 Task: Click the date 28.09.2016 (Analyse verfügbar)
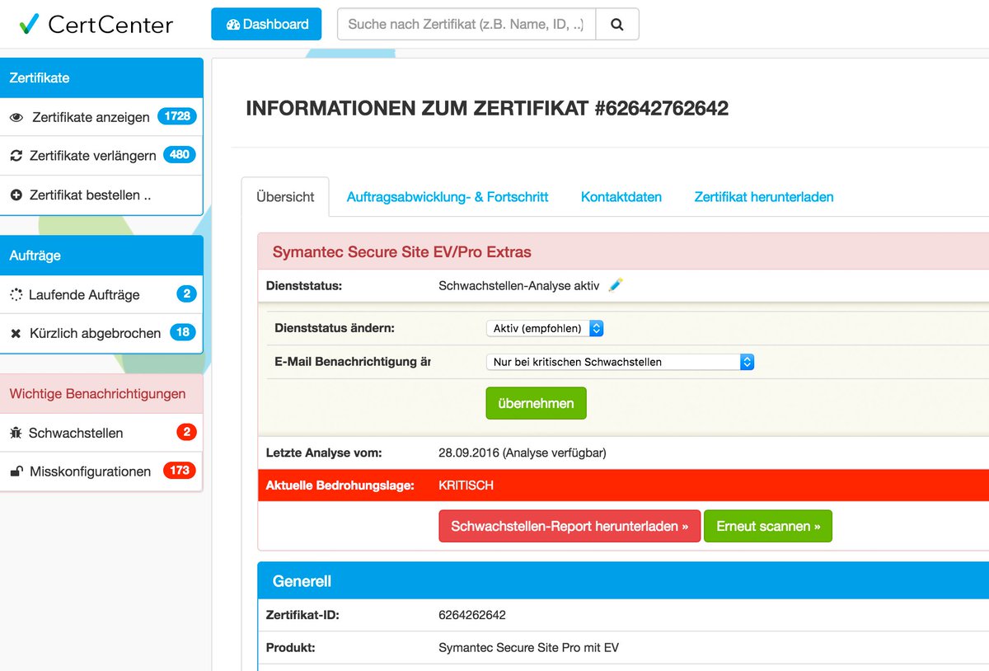pos(523,453)
